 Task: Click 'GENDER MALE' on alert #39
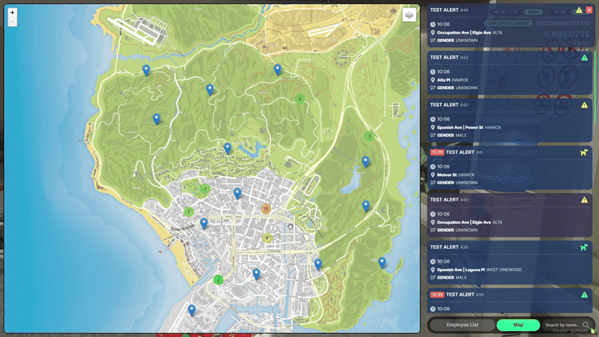pyautogui.click(x=451, y=278)
